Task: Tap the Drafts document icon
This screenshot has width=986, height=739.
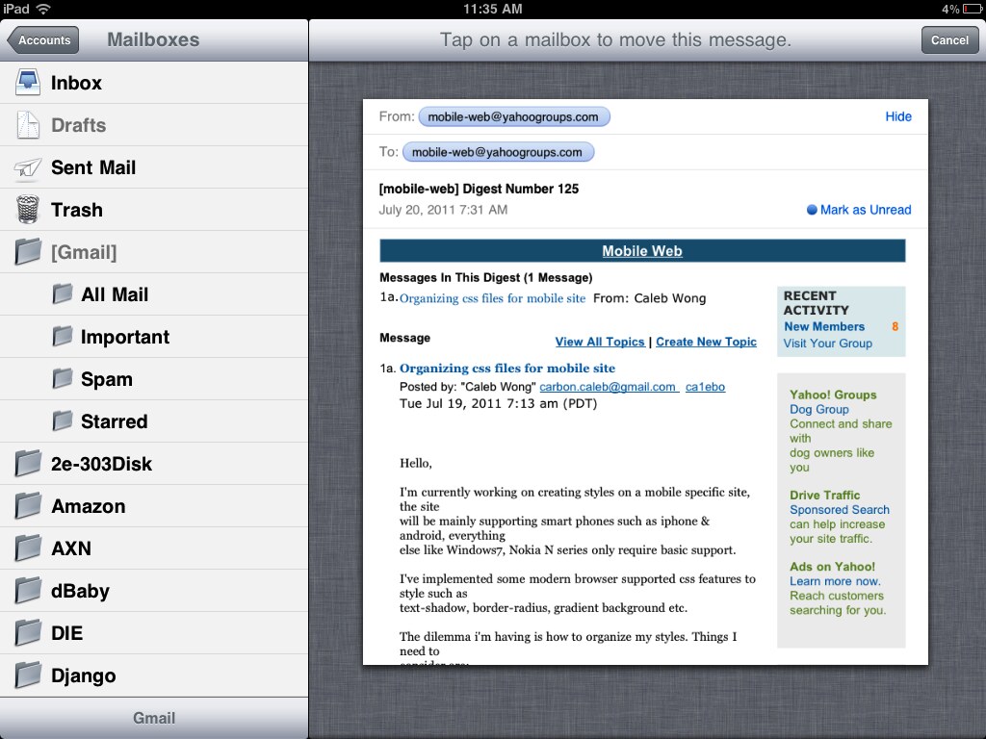Action: pos(28,124)
